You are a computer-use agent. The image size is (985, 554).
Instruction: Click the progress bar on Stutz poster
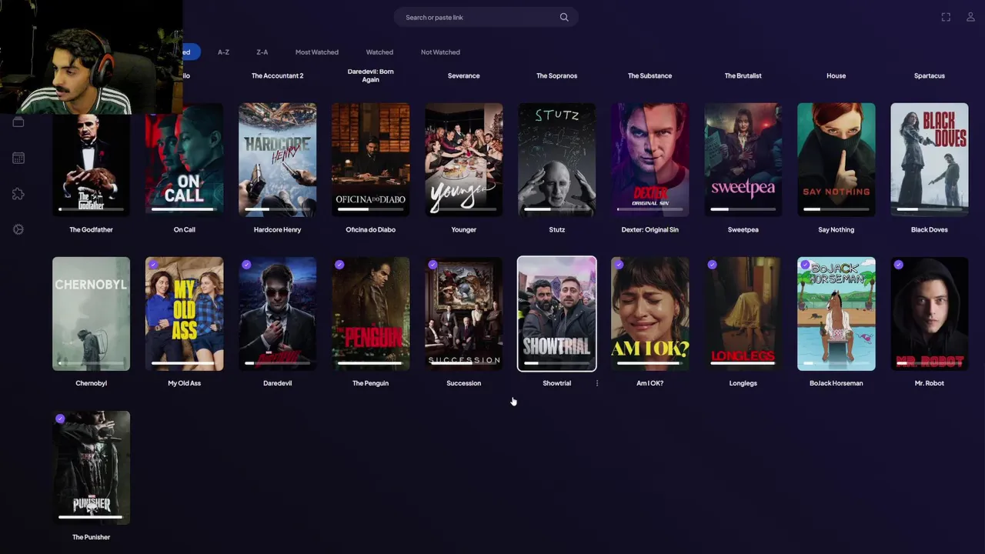[556, 209]
